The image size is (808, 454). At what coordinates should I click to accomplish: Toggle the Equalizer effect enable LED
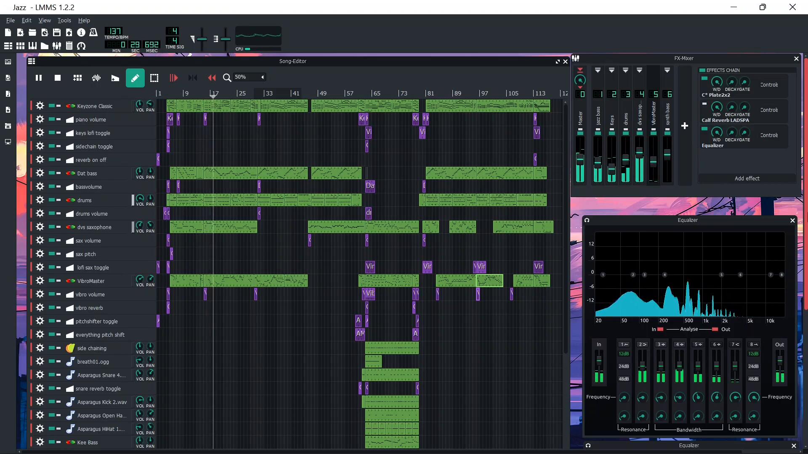click(704, 129)
